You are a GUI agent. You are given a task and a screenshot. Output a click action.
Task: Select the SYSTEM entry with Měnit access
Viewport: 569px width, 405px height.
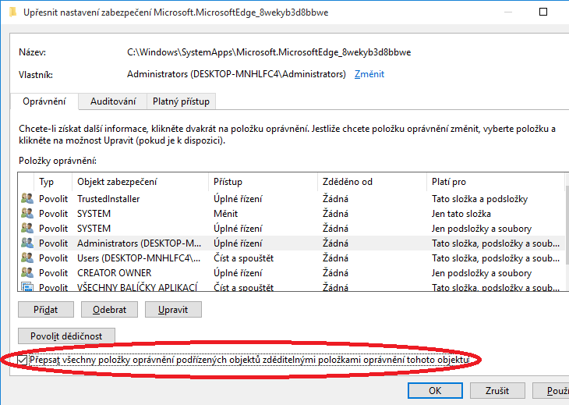tap(292, 214)
